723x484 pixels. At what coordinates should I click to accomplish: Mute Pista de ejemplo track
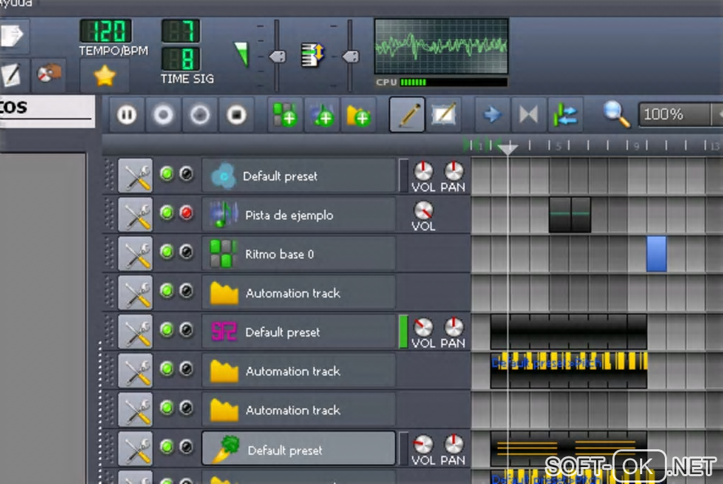(x=167, y=213)
